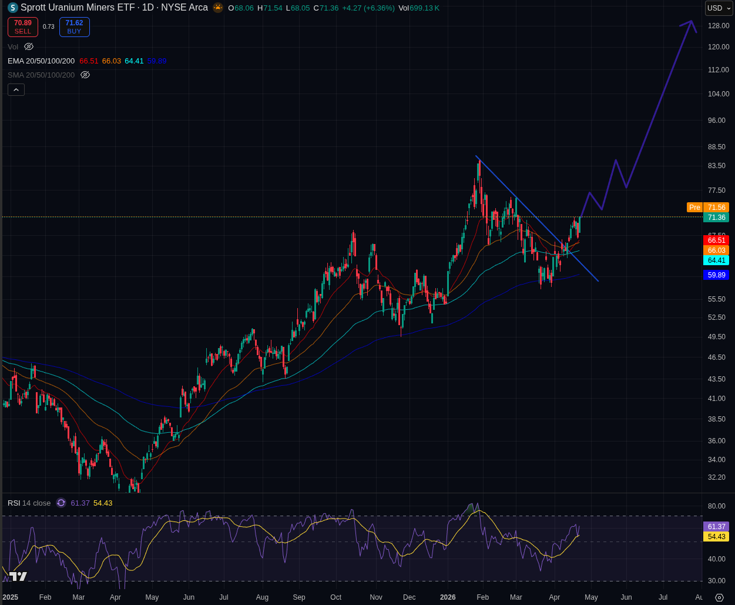Select the EMA 20/50/100/200 legend label
Image resolution: width=735 pixels, height=605 pixels.
41,61
